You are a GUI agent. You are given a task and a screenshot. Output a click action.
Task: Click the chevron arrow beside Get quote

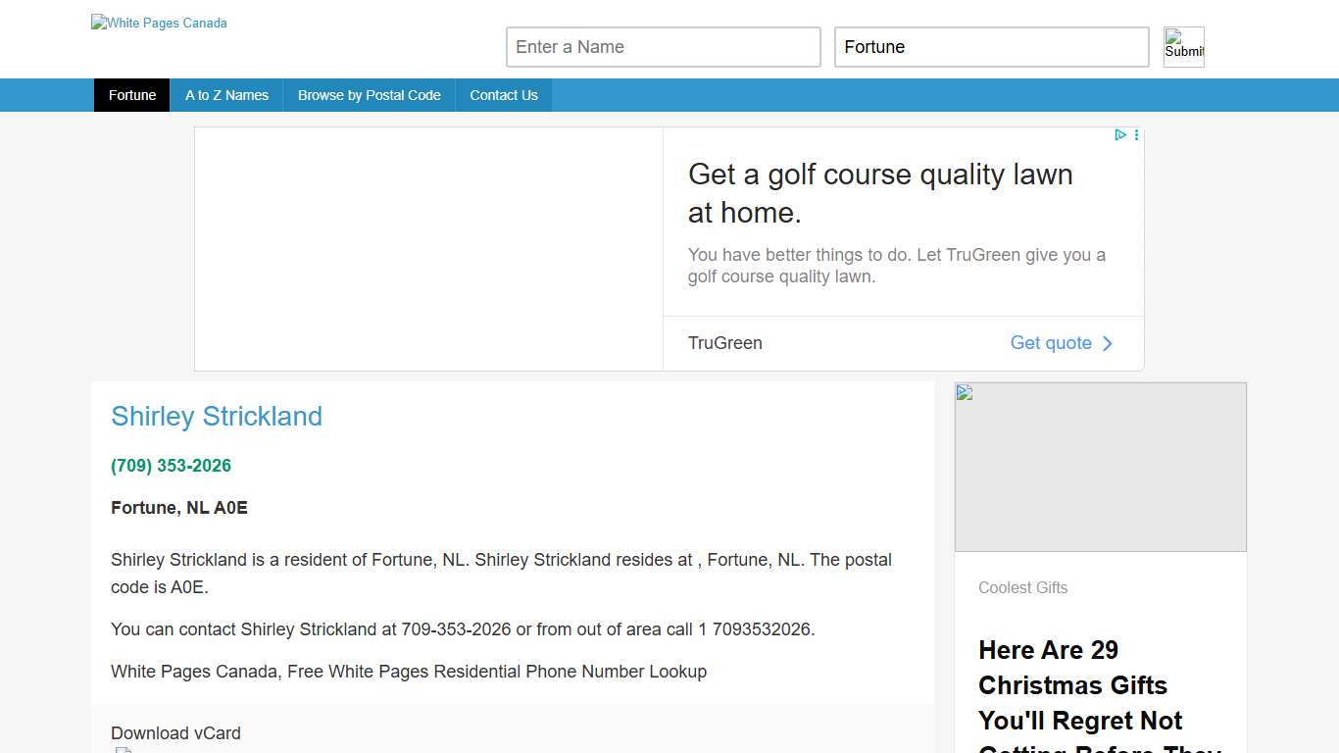1108,343
